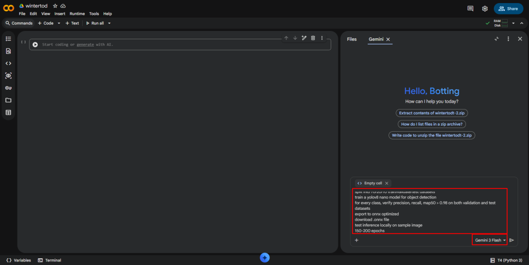
Task: Expand the Run all dropdown arrow
Action: coord(110,23)
